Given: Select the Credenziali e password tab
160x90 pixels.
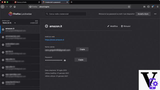Looking at the screenshot, I should pyautogui.click(x=55, y=2).
